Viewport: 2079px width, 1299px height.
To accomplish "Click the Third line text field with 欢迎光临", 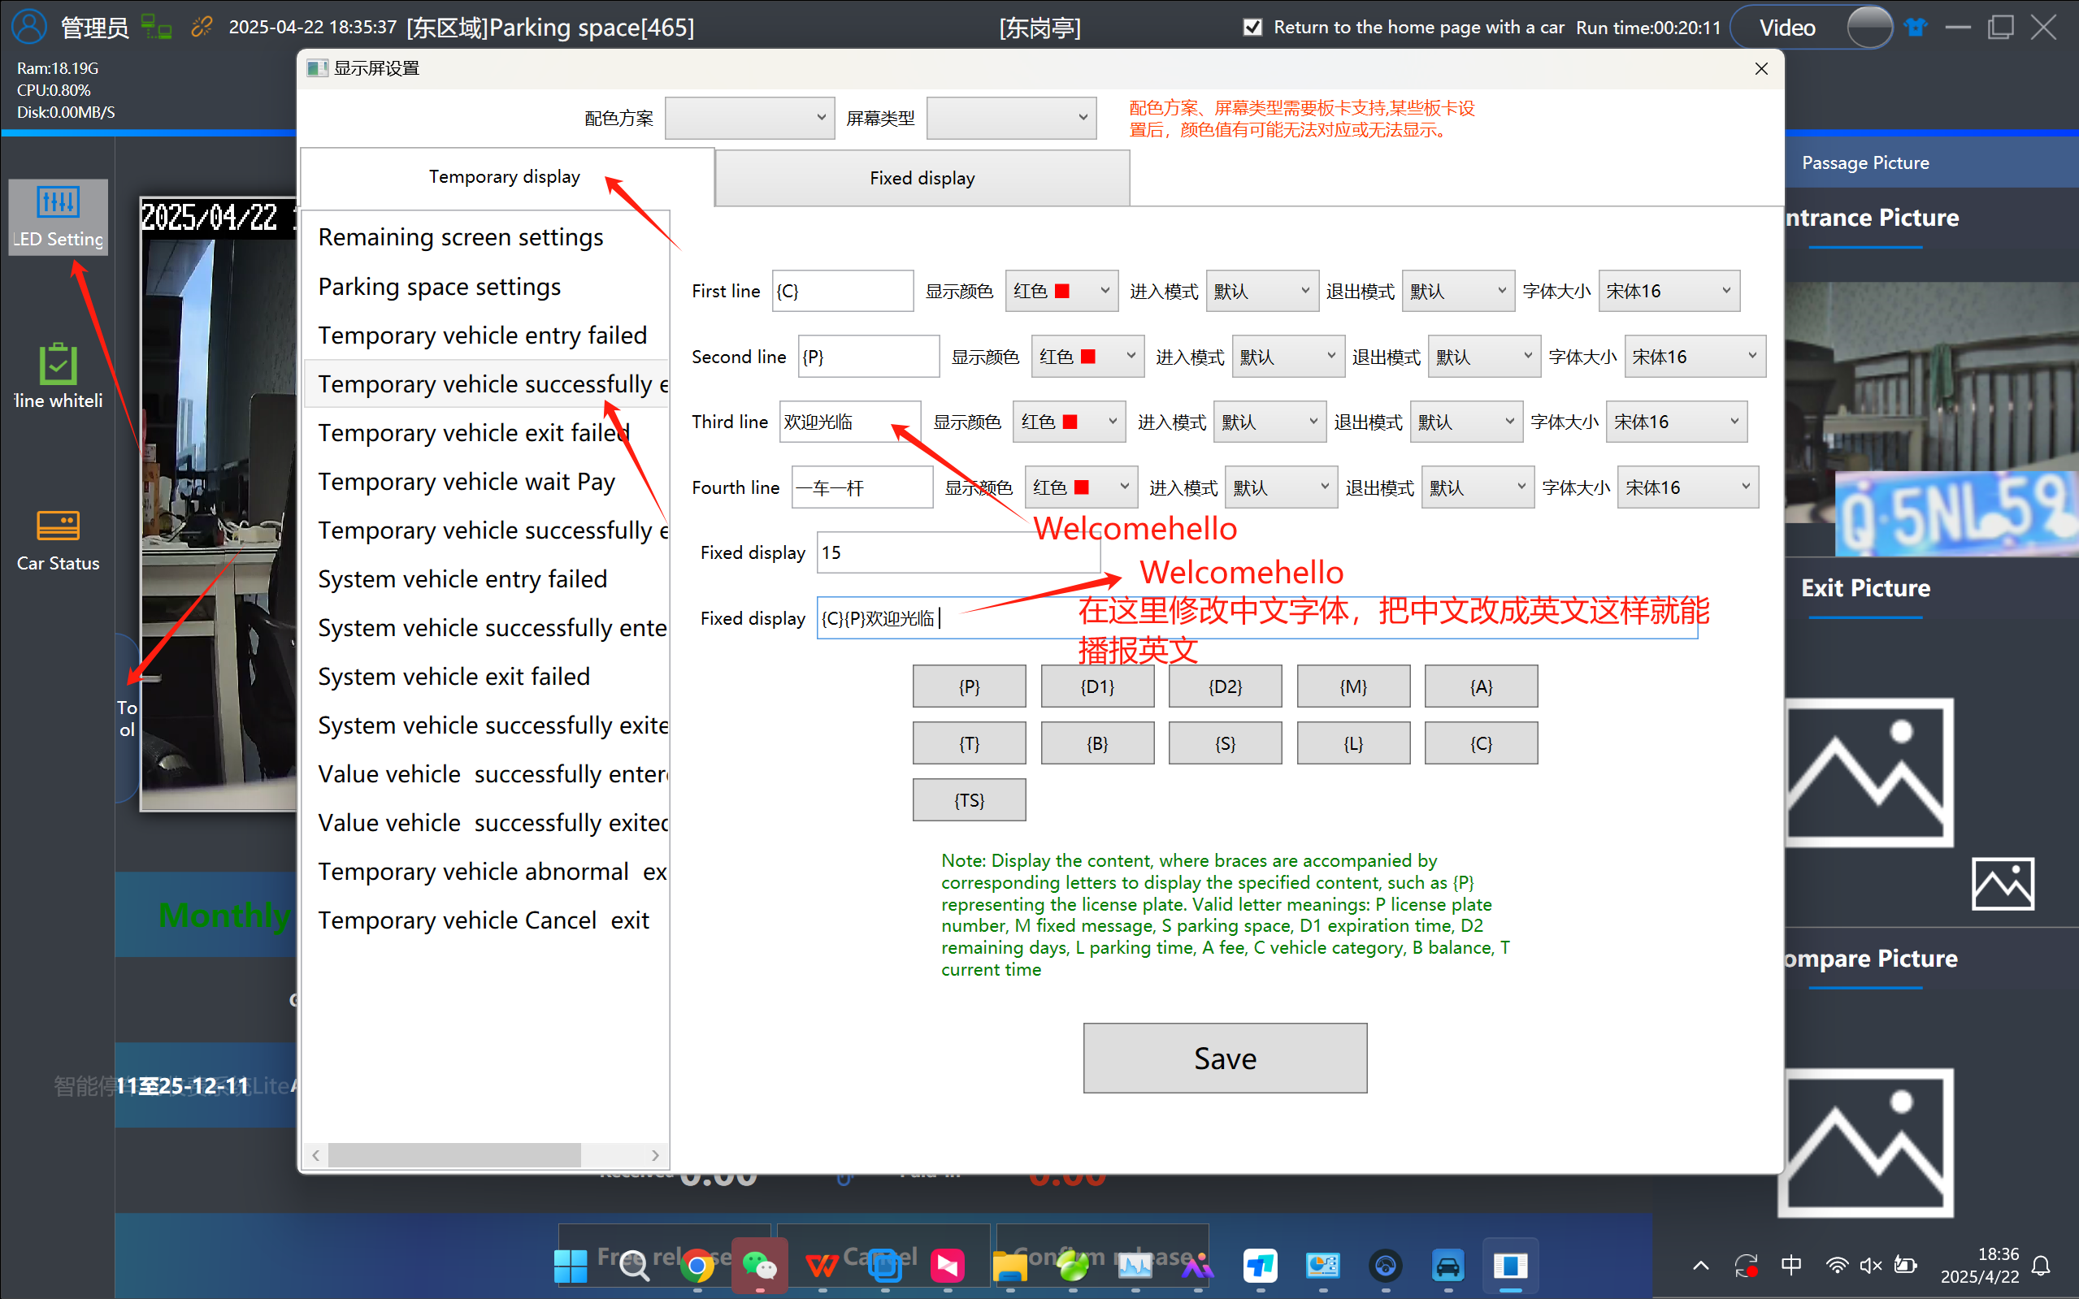I will [x=849, y=422].
